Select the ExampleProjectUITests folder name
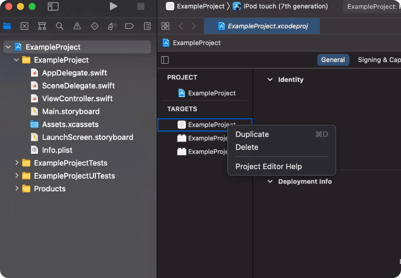Viewport: 401px width, 278px height. click(x=74, y=176)
